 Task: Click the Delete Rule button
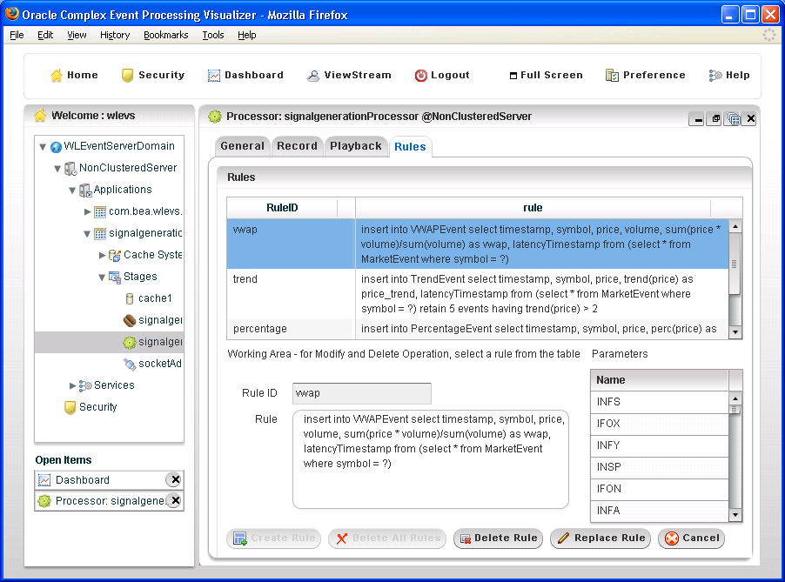point(498,539)
